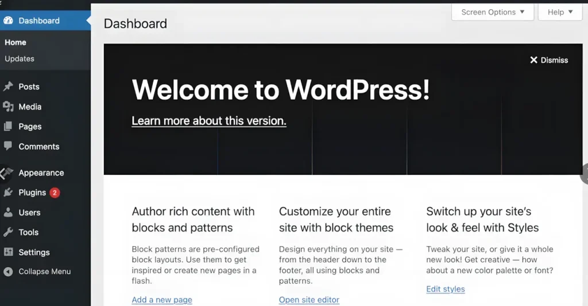Click the Open site editor link
This screenshot has height=306, width=588.
pyautogui.click(x=309, y=300)
